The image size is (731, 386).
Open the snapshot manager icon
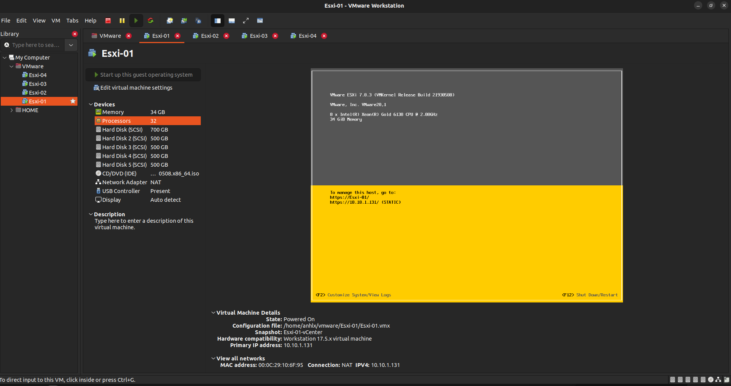[198, 21]
